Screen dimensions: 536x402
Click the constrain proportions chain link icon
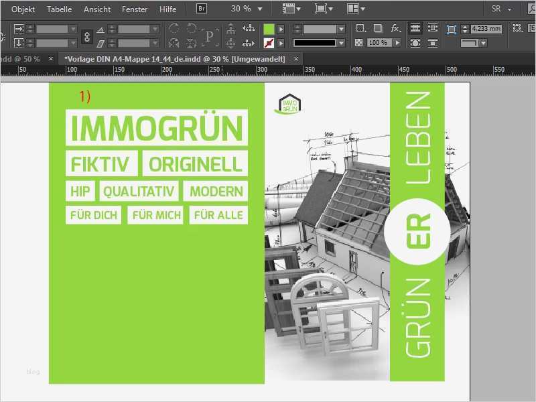coord(87,37)
